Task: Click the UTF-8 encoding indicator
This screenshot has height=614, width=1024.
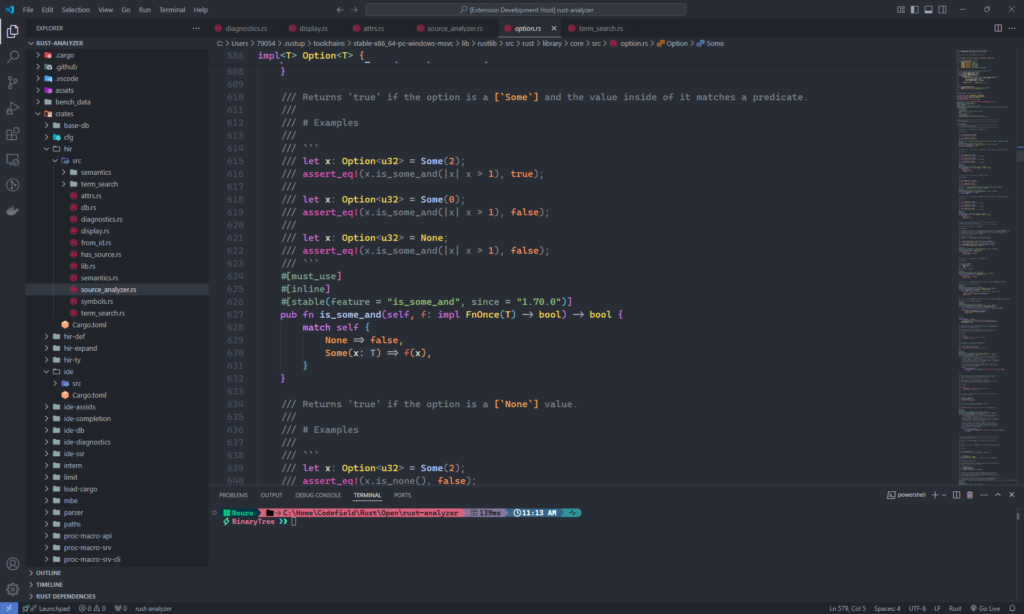Action: click(x=917, y=608)
